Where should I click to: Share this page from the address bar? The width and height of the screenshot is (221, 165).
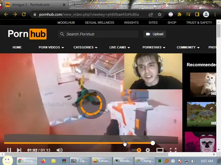point(151,14)
